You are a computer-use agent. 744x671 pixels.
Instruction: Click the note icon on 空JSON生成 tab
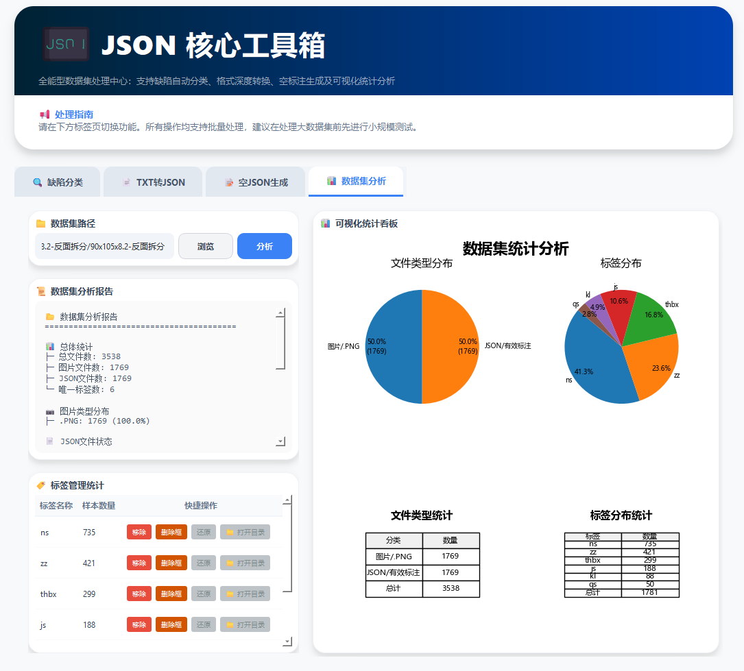click(229, 182)
